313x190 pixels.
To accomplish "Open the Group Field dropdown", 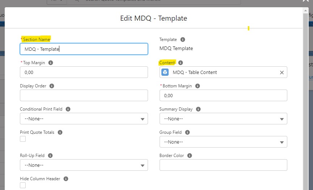I will (223, 142).
